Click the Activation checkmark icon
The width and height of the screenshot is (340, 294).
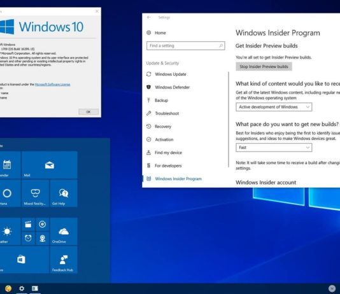pyautogui.click(x=149, y=139)
